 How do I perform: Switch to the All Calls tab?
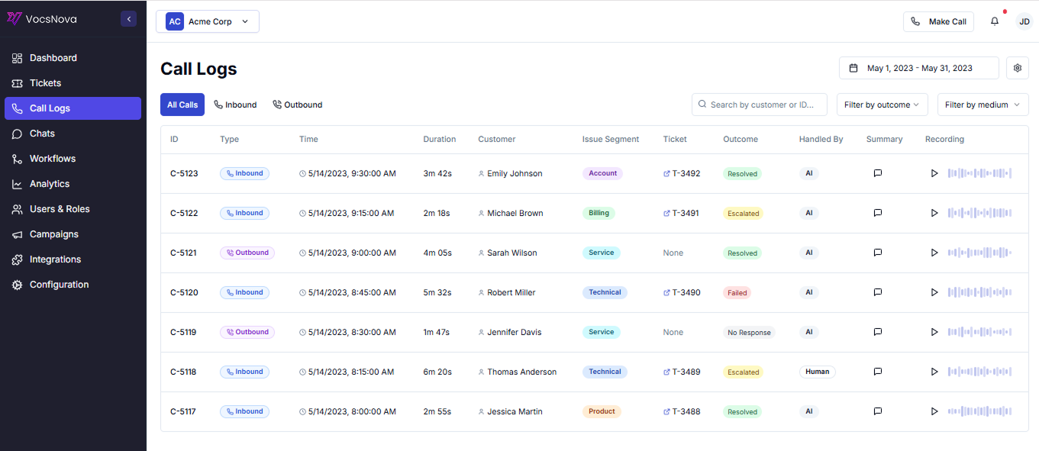[x=182, y=104]
